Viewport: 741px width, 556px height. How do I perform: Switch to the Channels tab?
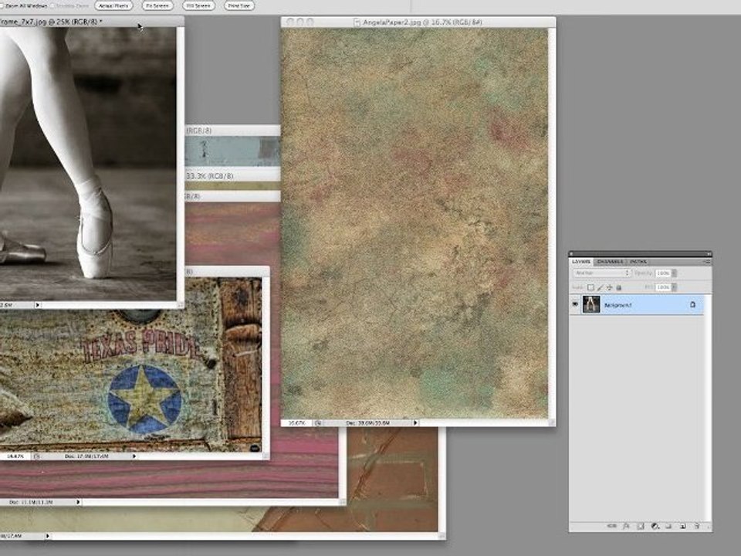click(x=610, y=262)
